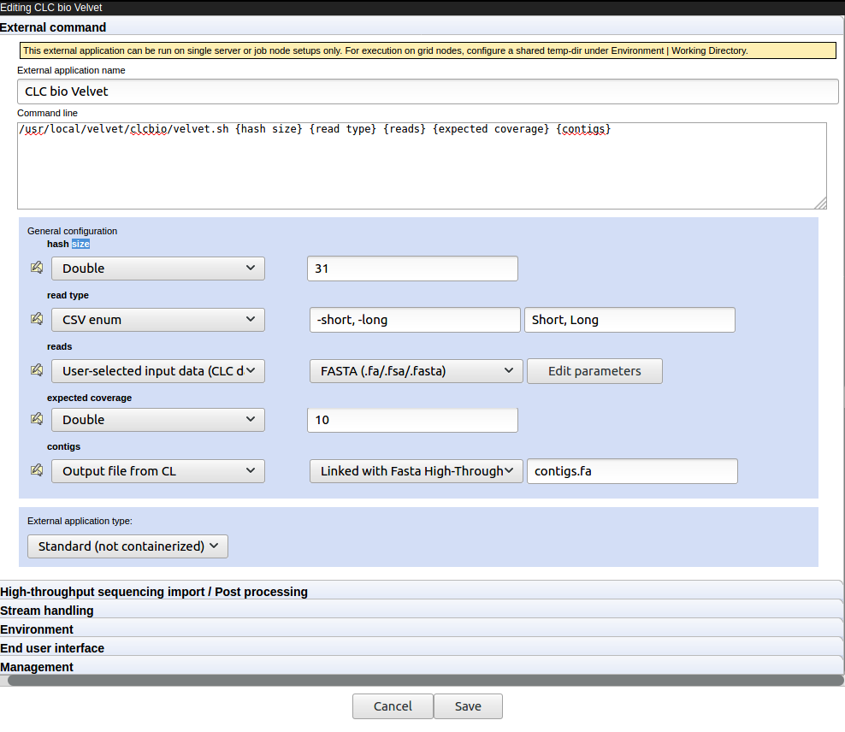This screenshot has width=845, height=732.
Task: Click the Edit parameters button
Action: [594, 370]
